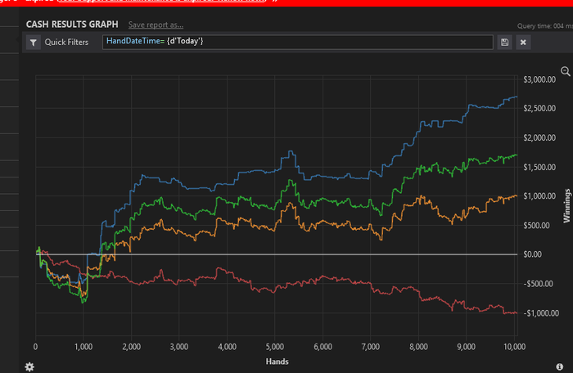Image resolution: width=573 pixels, height=373 pixels.
Task: Click the 1,000 hands axis tick
Action: coord(83,347)
